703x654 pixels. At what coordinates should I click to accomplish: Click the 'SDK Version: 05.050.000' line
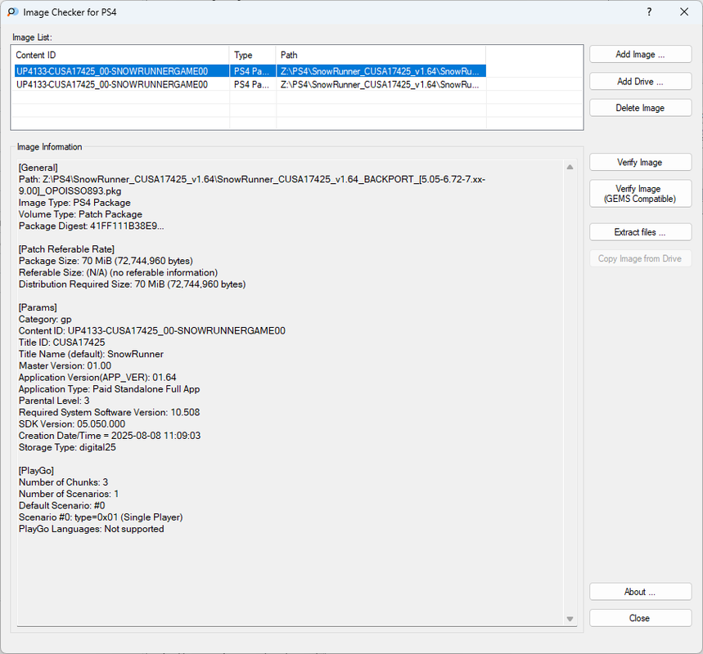(72, 424)
